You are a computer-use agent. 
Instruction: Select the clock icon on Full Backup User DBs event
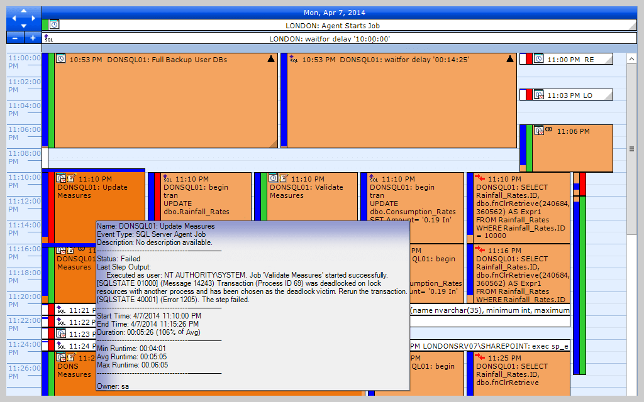(x=60, y=59)
